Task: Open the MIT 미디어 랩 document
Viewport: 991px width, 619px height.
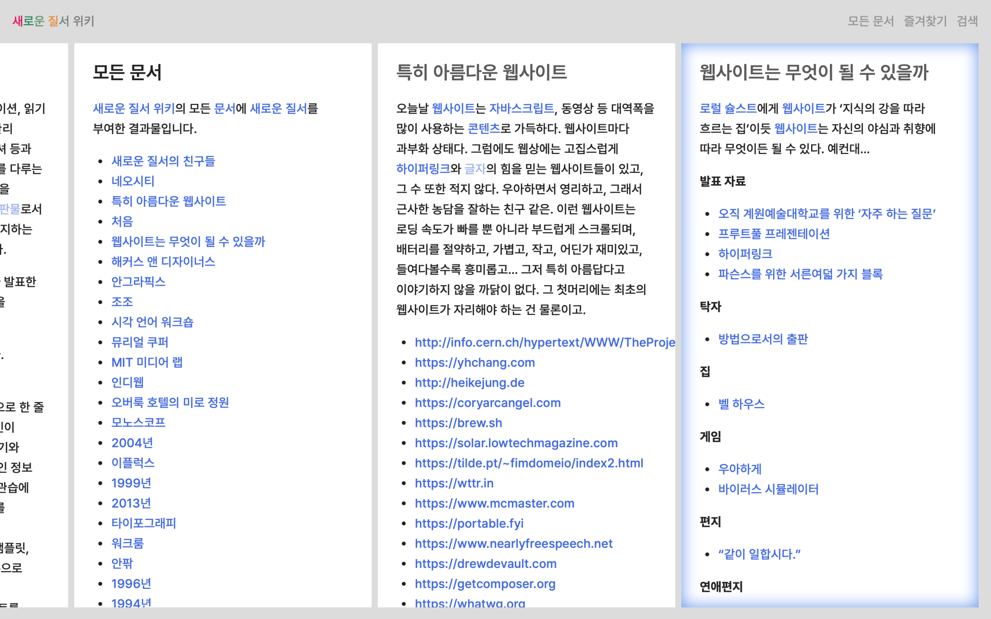Action: pyautogui.click(x=147, y=362)
